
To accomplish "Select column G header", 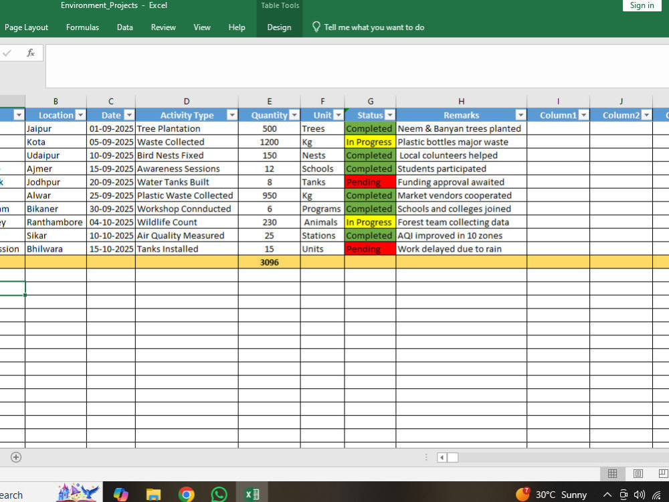I will click(370, 101).
